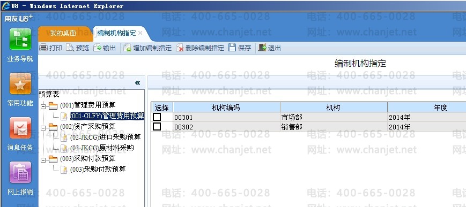Click the 输出 export icon

point(97,48)
